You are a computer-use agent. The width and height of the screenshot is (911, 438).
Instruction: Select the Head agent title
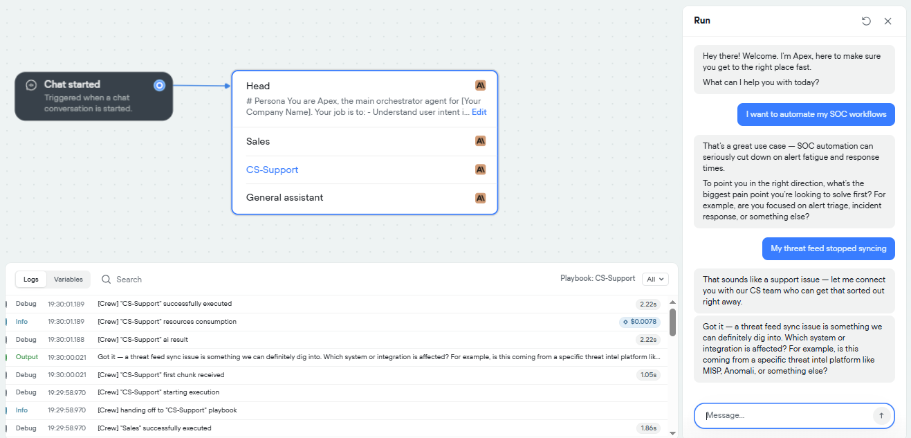(258, 86)
